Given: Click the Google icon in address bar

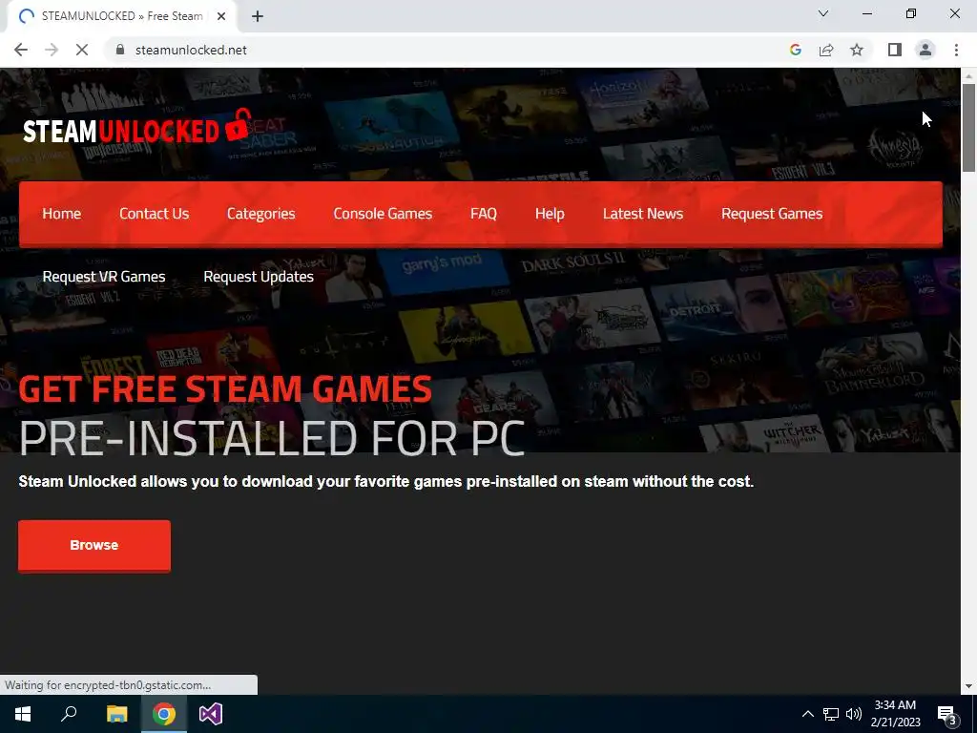Looking at the screenshot, I should click(795, 50).
